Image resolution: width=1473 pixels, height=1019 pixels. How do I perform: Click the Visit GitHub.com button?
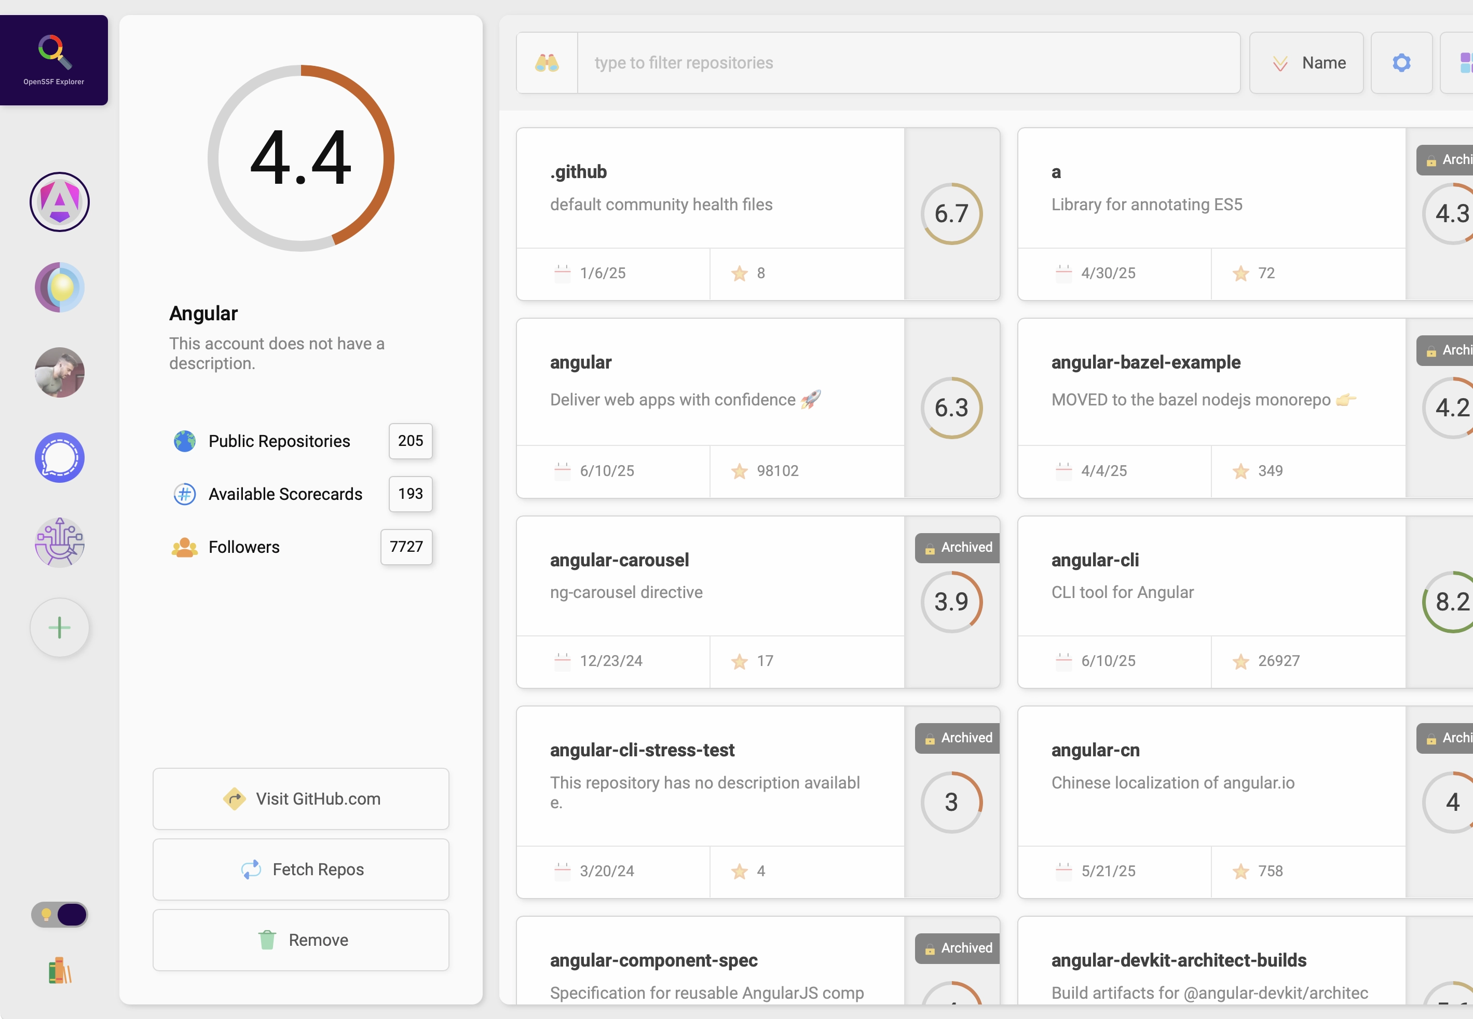pyautogui.click(x=301, y=799)
